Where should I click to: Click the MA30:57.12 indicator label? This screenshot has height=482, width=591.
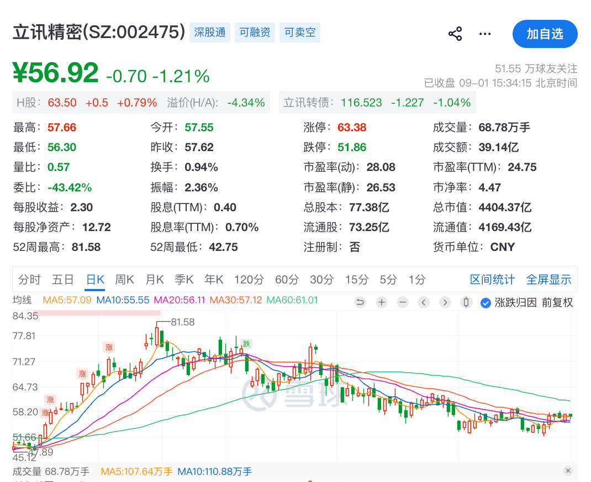[x=235, y=300]
